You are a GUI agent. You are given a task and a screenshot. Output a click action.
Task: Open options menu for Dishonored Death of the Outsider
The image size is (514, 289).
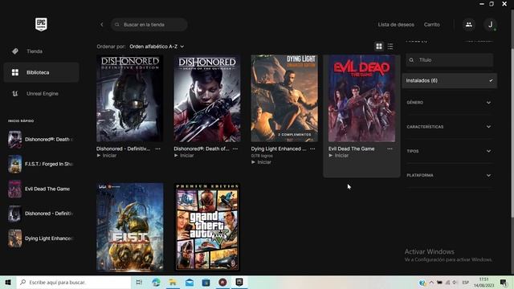click(x=235, y=149)
